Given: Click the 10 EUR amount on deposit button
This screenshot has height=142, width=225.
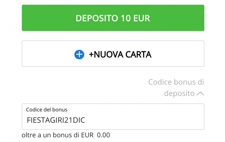Looking at the screenshot, I should (135, 18).
